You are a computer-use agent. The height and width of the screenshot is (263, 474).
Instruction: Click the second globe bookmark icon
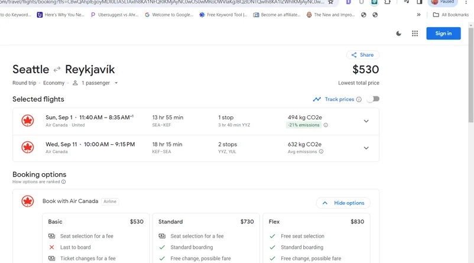(x=375, y=15)
